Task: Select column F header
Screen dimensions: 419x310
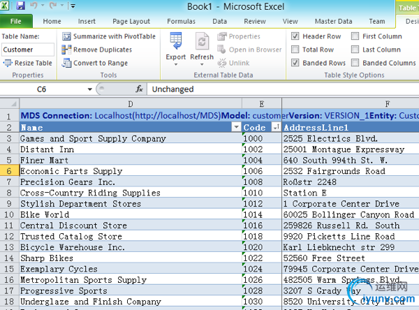Action: (x=351, y=104)
